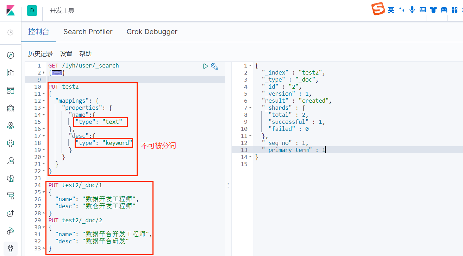Image resolution: width=463 pixels, height=256 pixels.
Task: Collapse the request body at editor line 11
Action: 44,94
